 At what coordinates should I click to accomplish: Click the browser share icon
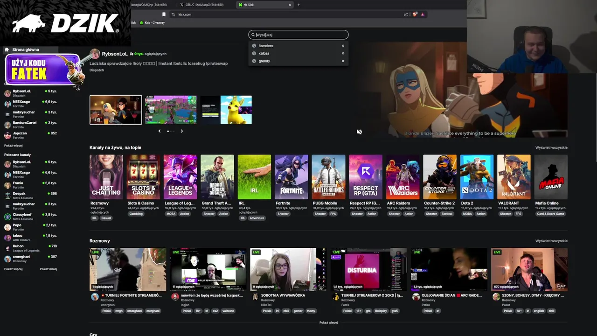click(x=406, y=14)
